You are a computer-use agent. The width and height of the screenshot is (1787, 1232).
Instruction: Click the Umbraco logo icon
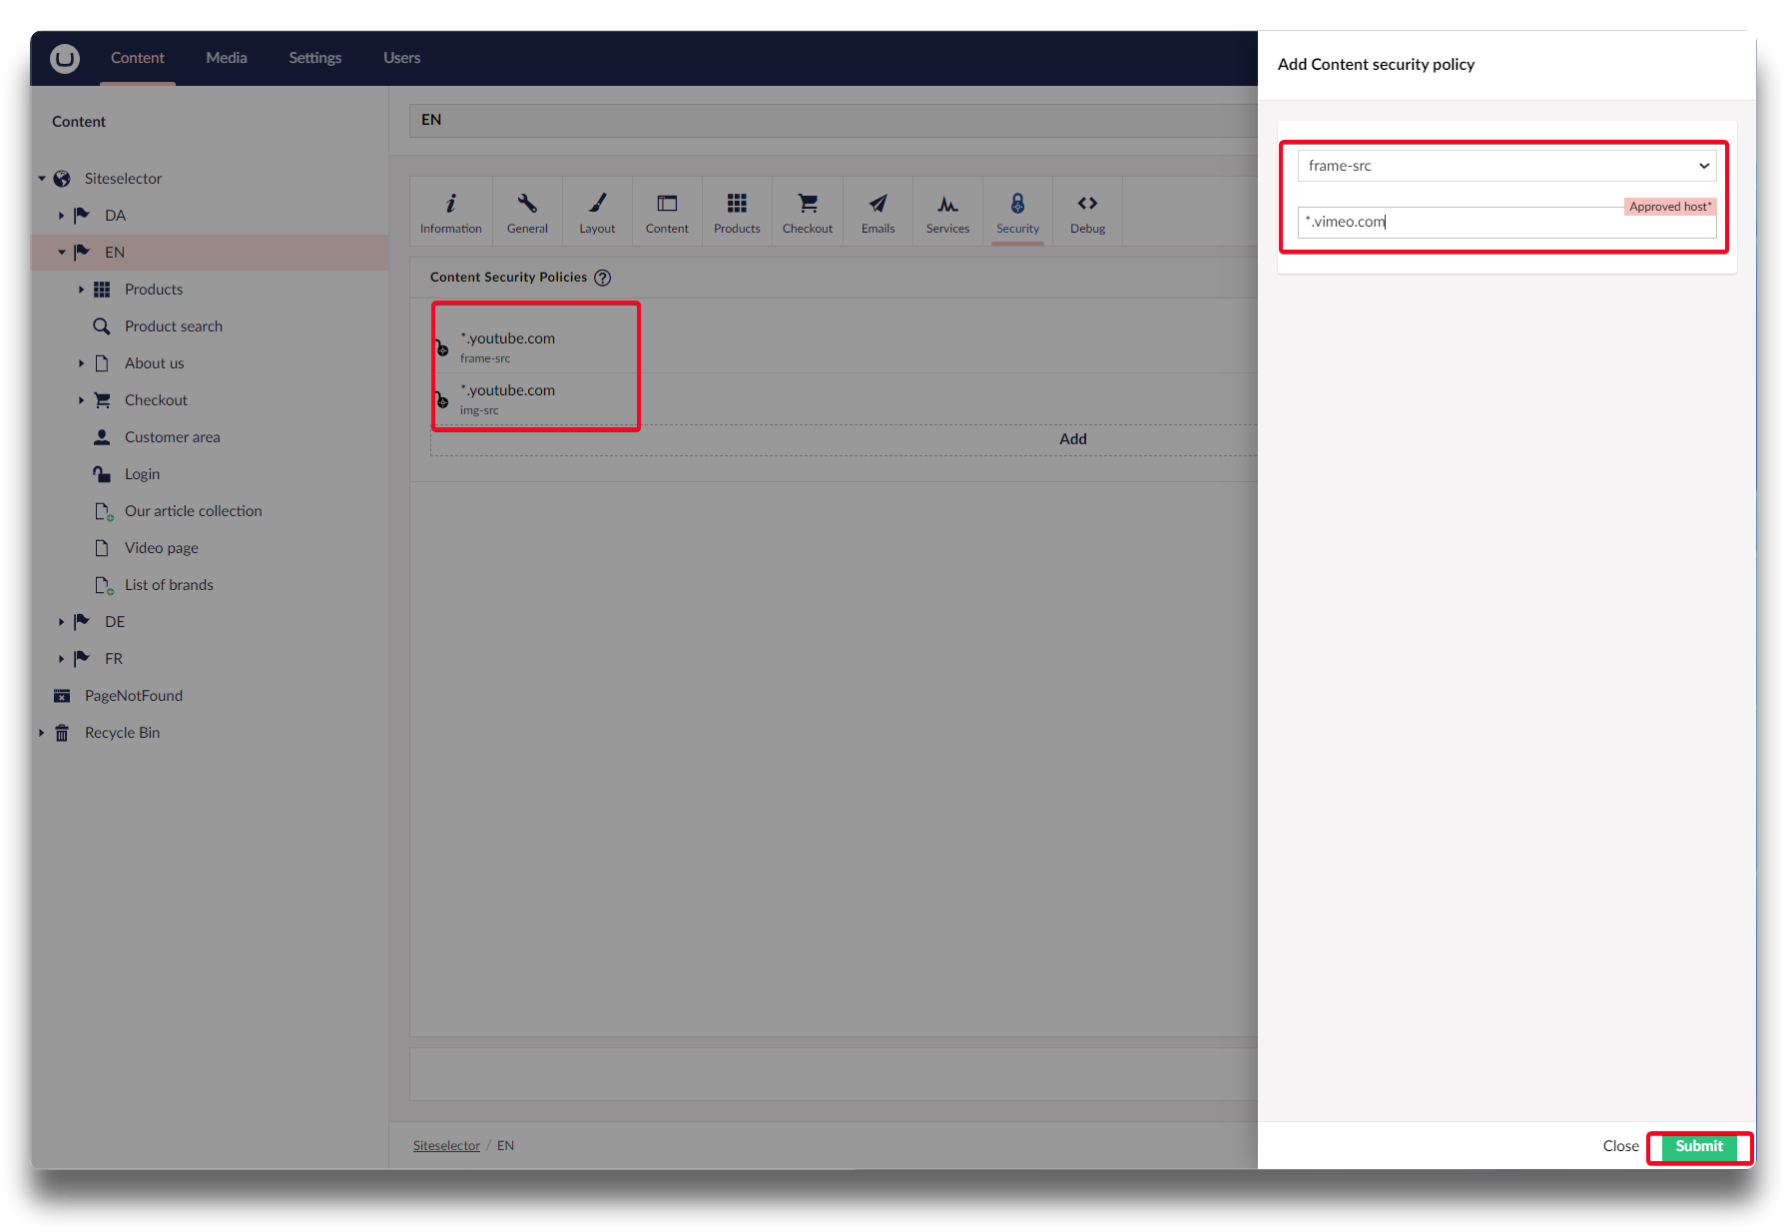(65, 59)
